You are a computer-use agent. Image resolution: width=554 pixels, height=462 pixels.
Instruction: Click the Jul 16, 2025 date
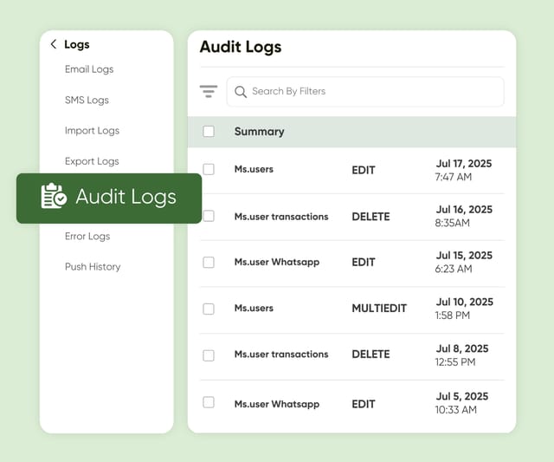click(x=464, y=210)
